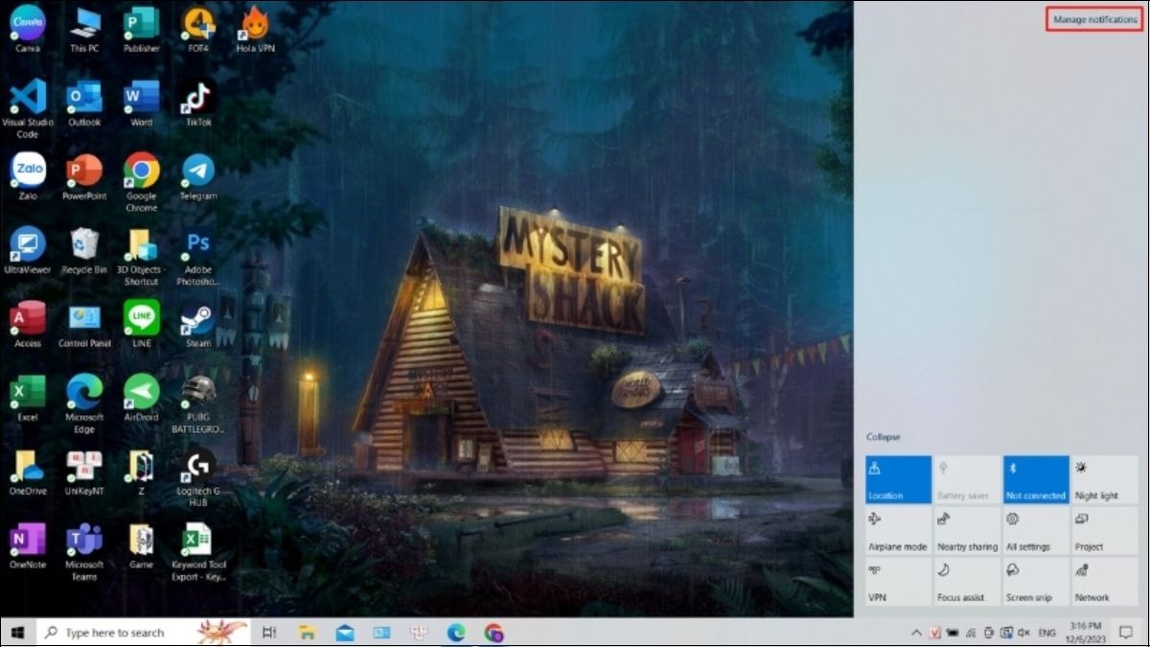Collapse the quick actions grid
The height and width of the screenshot is (647, 1150).
[x=883, y=437]
